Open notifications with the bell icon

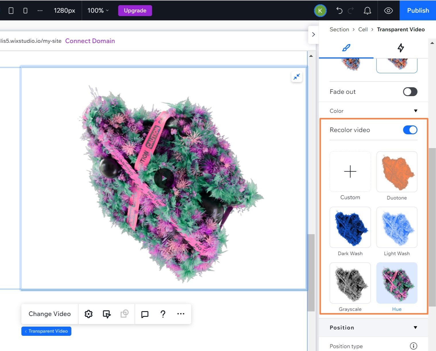point(368,10)
